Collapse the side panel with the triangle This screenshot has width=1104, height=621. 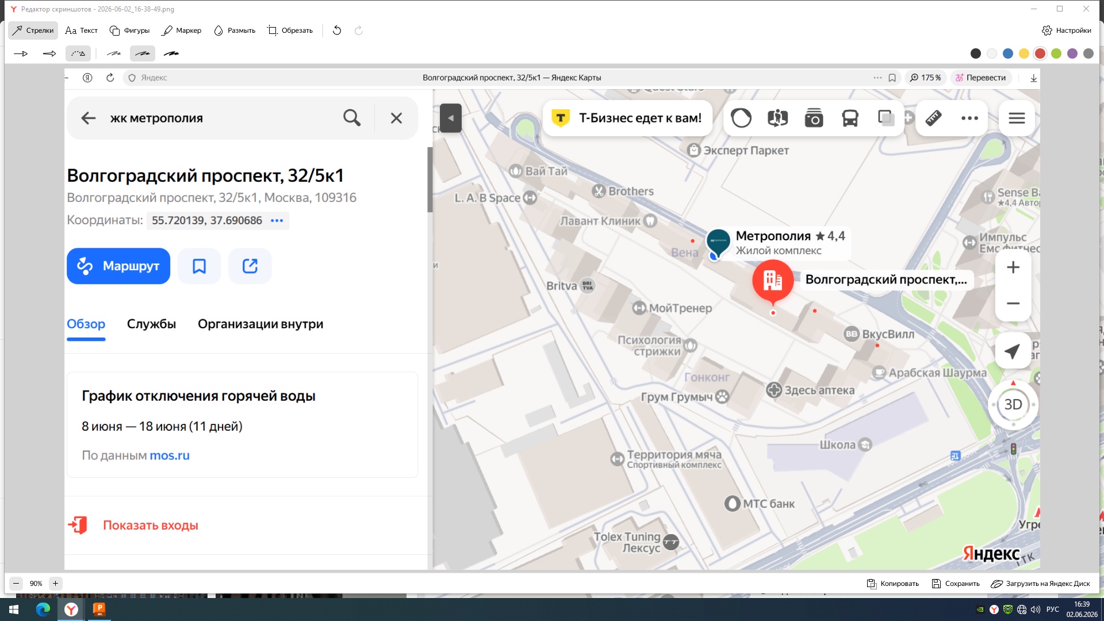click(451, 118)
